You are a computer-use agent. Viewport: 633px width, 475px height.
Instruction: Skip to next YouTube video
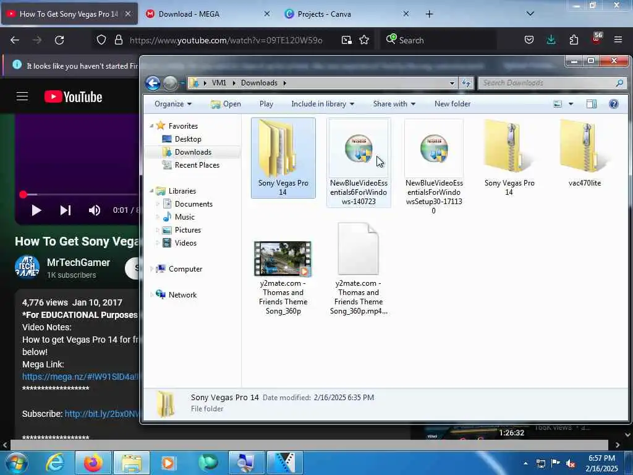pyautogui.click(x=66, y=210)
